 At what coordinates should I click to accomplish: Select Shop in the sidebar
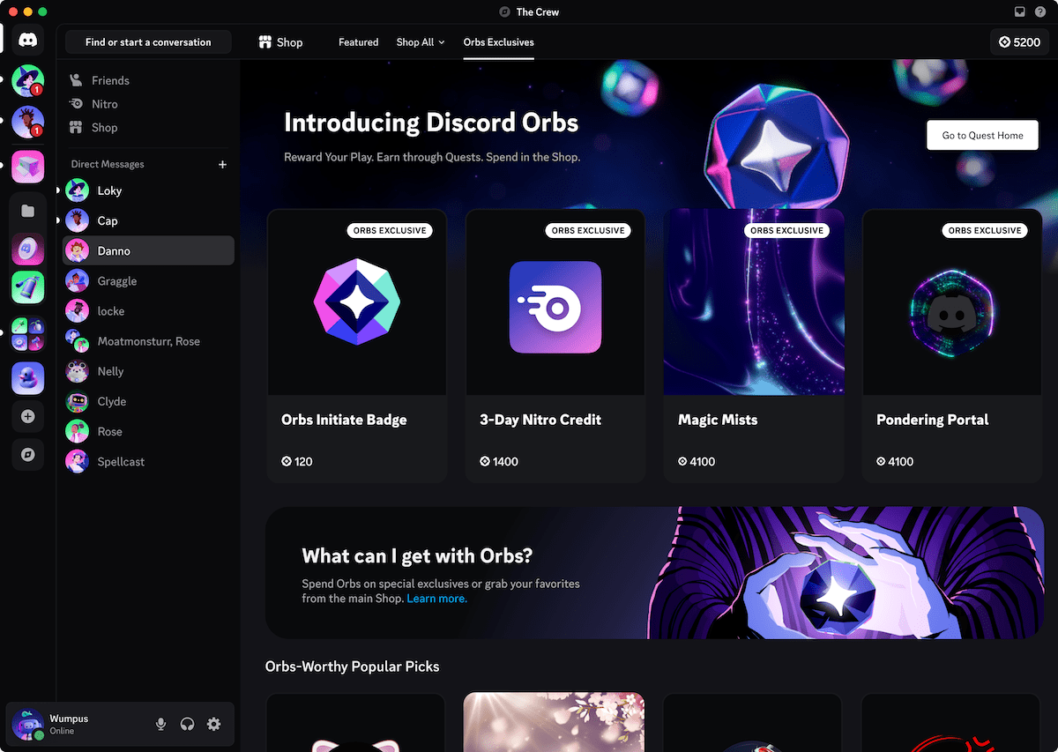click(148, 128)
